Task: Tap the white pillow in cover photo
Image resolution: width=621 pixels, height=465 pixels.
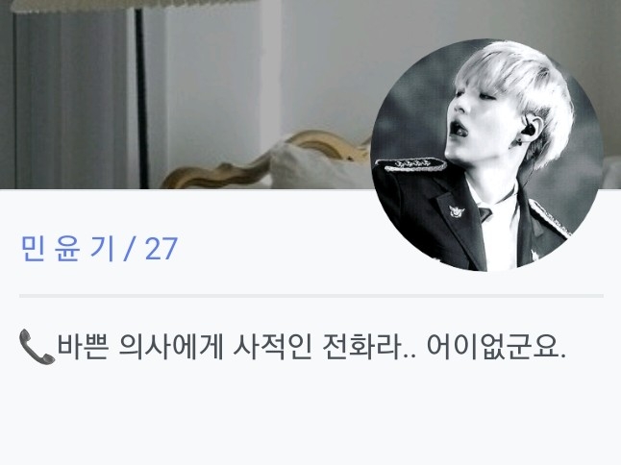Action: point(321,166)
